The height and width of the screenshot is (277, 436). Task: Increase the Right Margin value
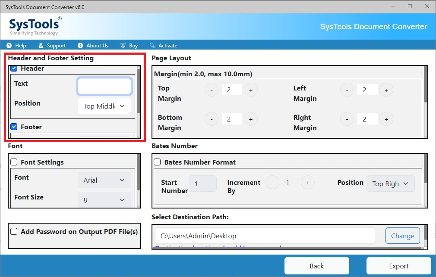(386, 119)
